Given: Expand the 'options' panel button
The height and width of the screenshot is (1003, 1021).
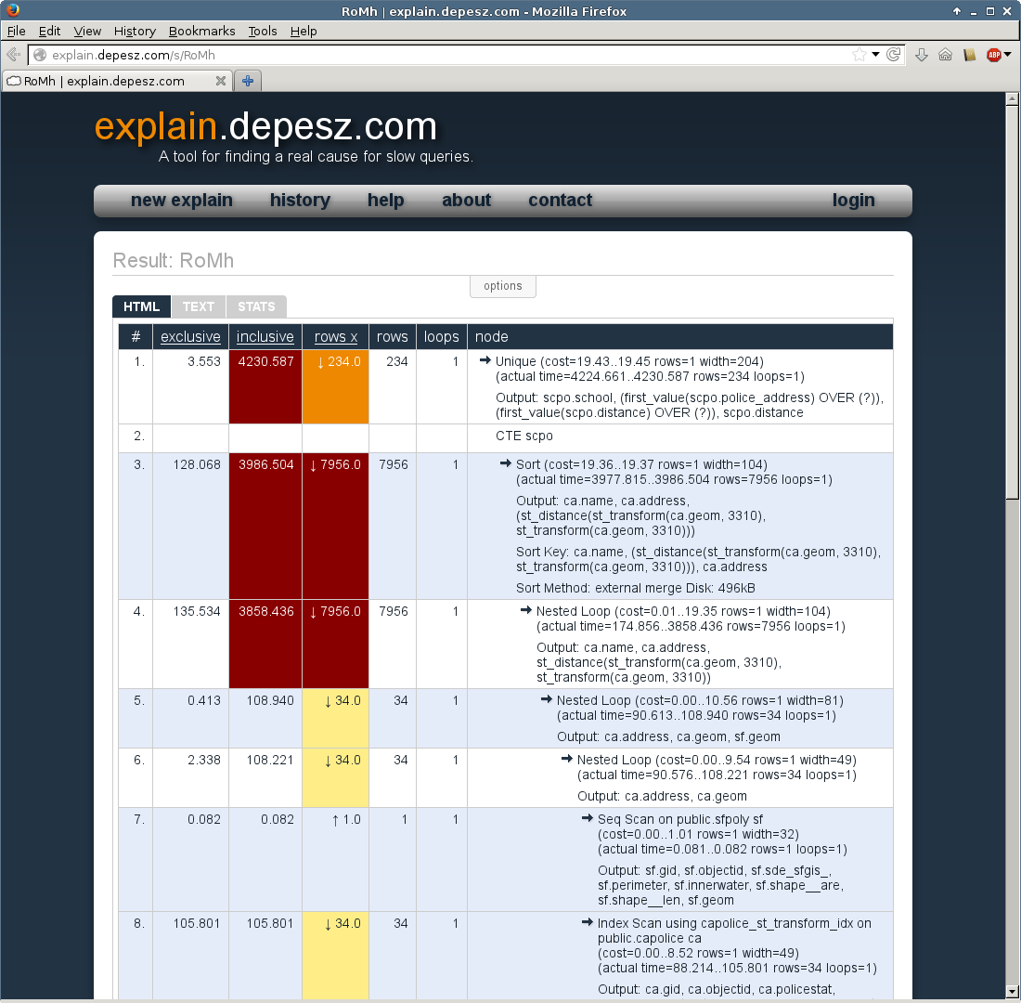Looking at the screenshot, I should pyautogui.click(x=503, y=286).
